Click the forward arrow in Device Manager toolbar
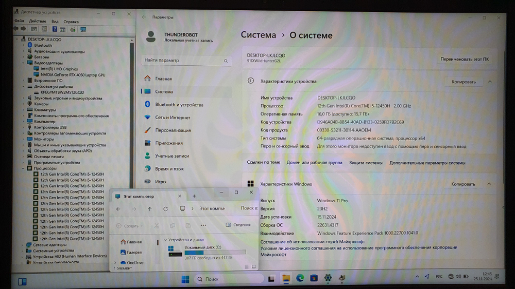 click(x=23, y=29)
